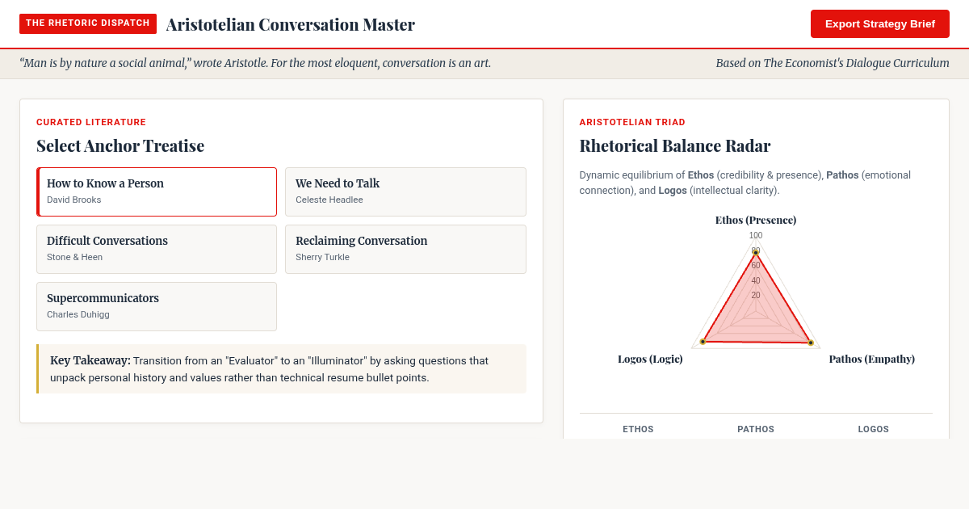Viewport: 969px width, 509px height.
Task: Click the Ethos data point on radar
Action: 756,252
